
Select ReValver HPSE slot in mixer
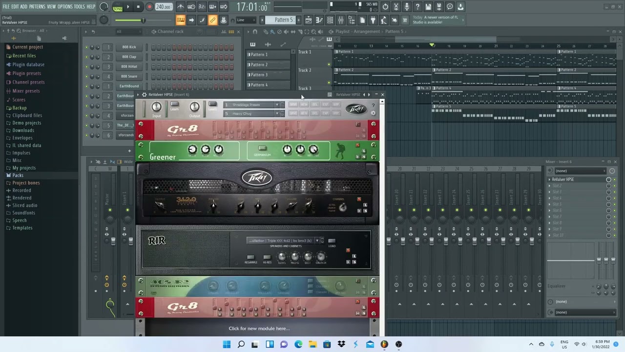577,179
